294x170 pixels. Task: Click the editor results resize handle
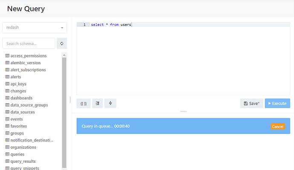[183, 111]
